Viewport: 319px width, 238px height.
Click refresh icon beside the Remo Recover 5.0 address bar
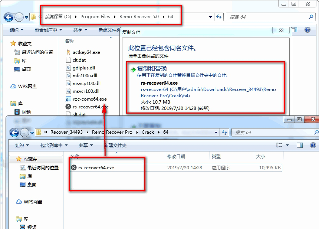click(219, 17)
